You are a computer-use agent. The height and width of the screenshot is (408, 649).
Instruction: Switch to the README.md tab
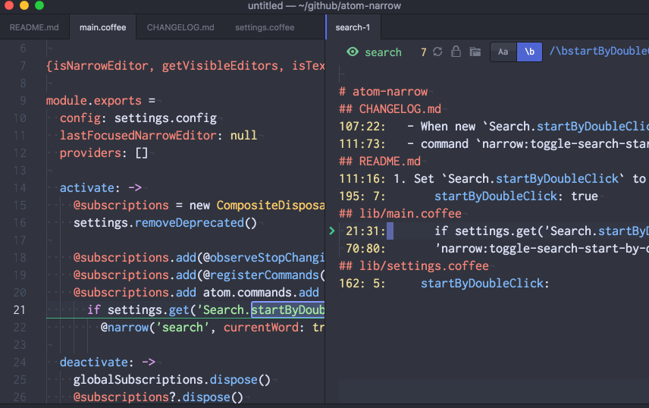pos(34,27)
